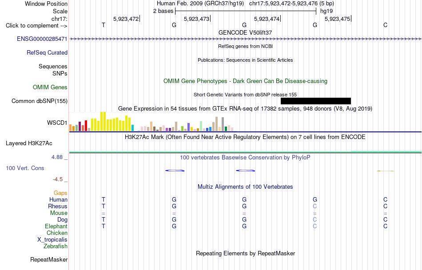Open the WSCD1 GTEx expression label
This screenshot has height=270, width=422.
click(x=57, y=123)
